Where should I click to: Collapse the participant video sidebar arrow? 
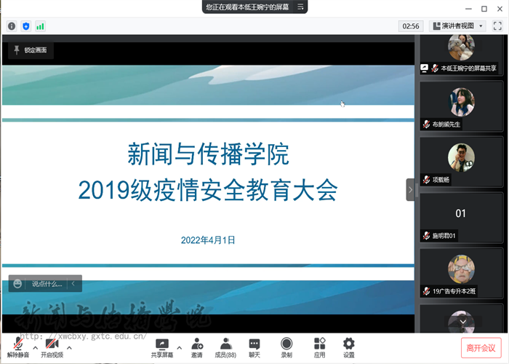click(410, 189)
